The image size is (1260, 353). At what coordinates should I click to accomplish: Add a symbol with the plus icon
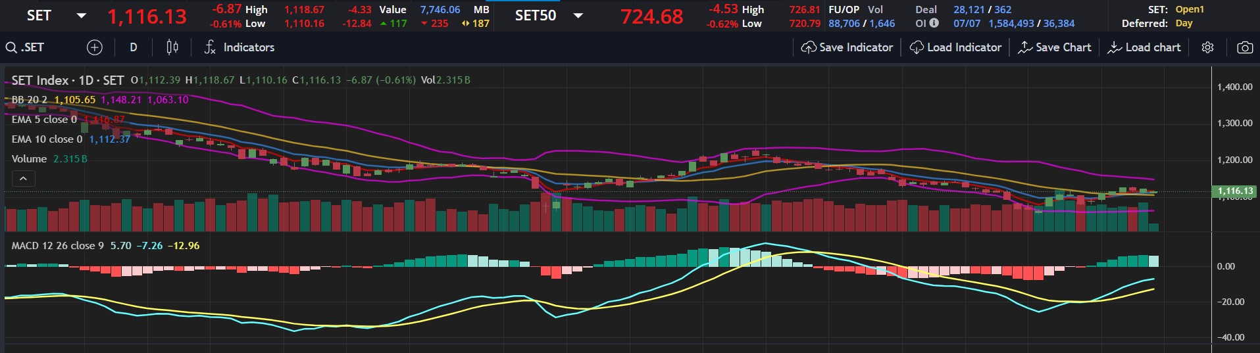[95, 47]
